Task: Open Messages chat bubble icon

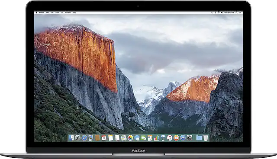Action: pyautogui.click(x=137, y=138)
